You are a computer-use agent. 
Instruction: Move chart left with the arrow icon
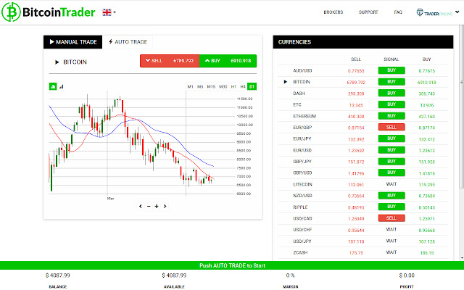141,206
